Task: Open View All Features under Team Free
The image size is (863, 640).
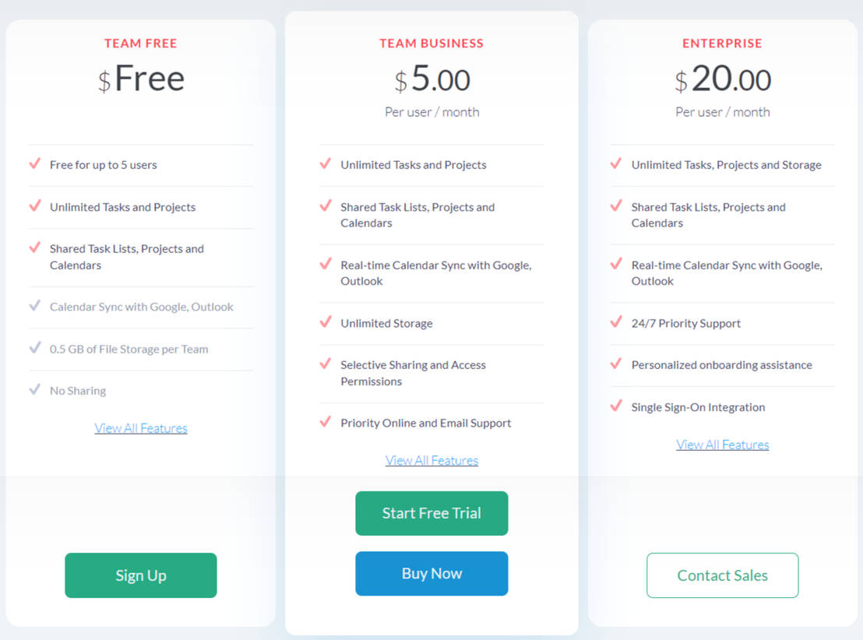Action: pyautogui.click(x=140, y=427)
